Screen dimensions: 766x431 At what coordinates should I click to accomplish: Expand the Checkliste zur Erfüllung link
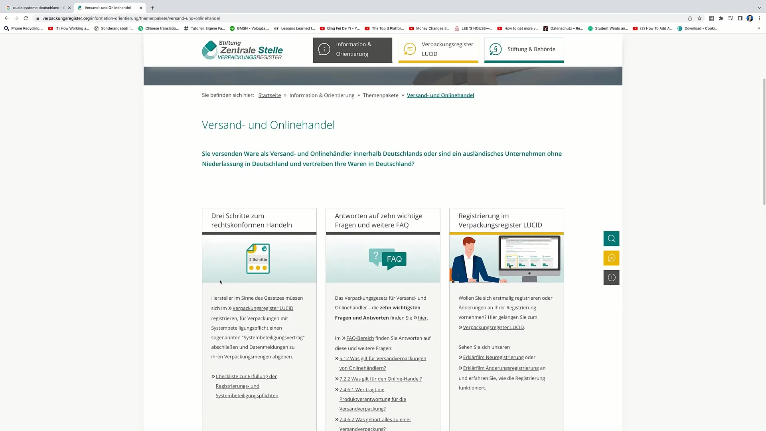[x=246, y=376]
